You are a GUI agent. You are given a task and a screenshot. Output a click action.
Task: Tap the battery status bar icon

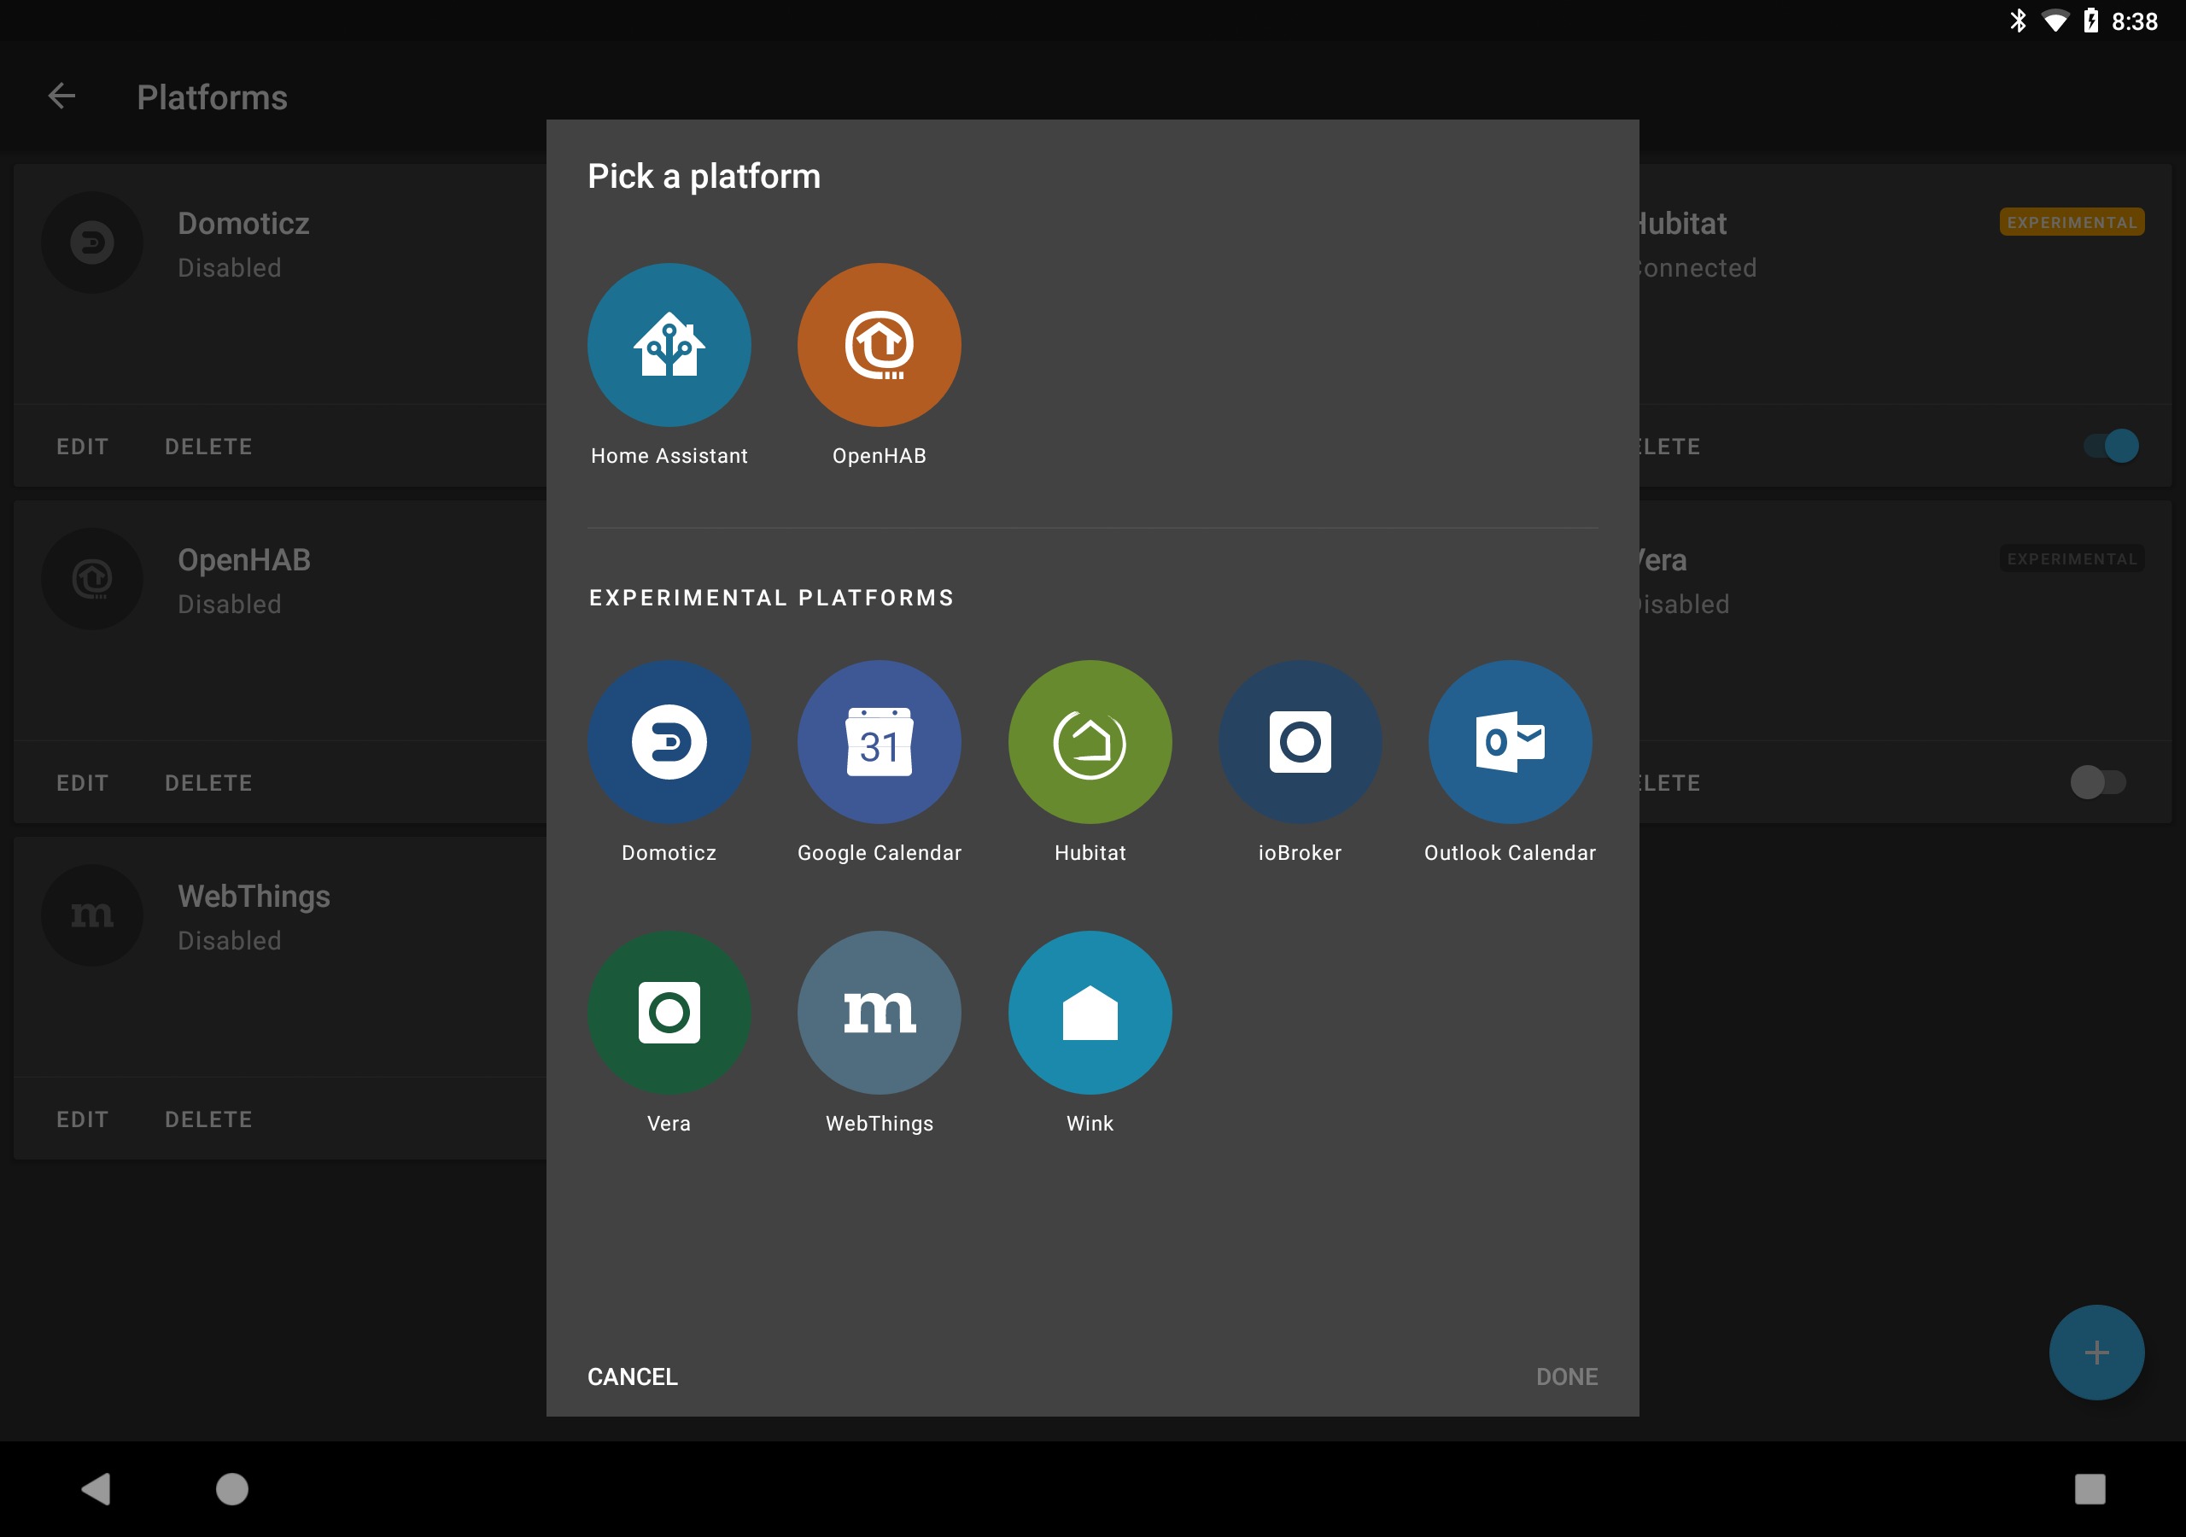pyautogui.click(x=2090, y=21)
